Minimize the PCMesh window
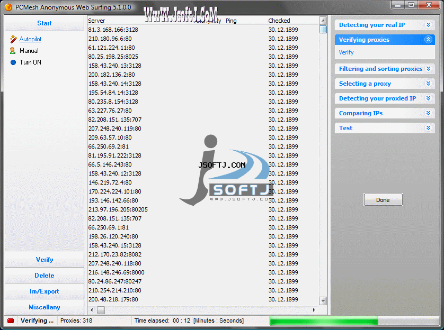Viewport: 444px width, 330px height. point(398,5)
